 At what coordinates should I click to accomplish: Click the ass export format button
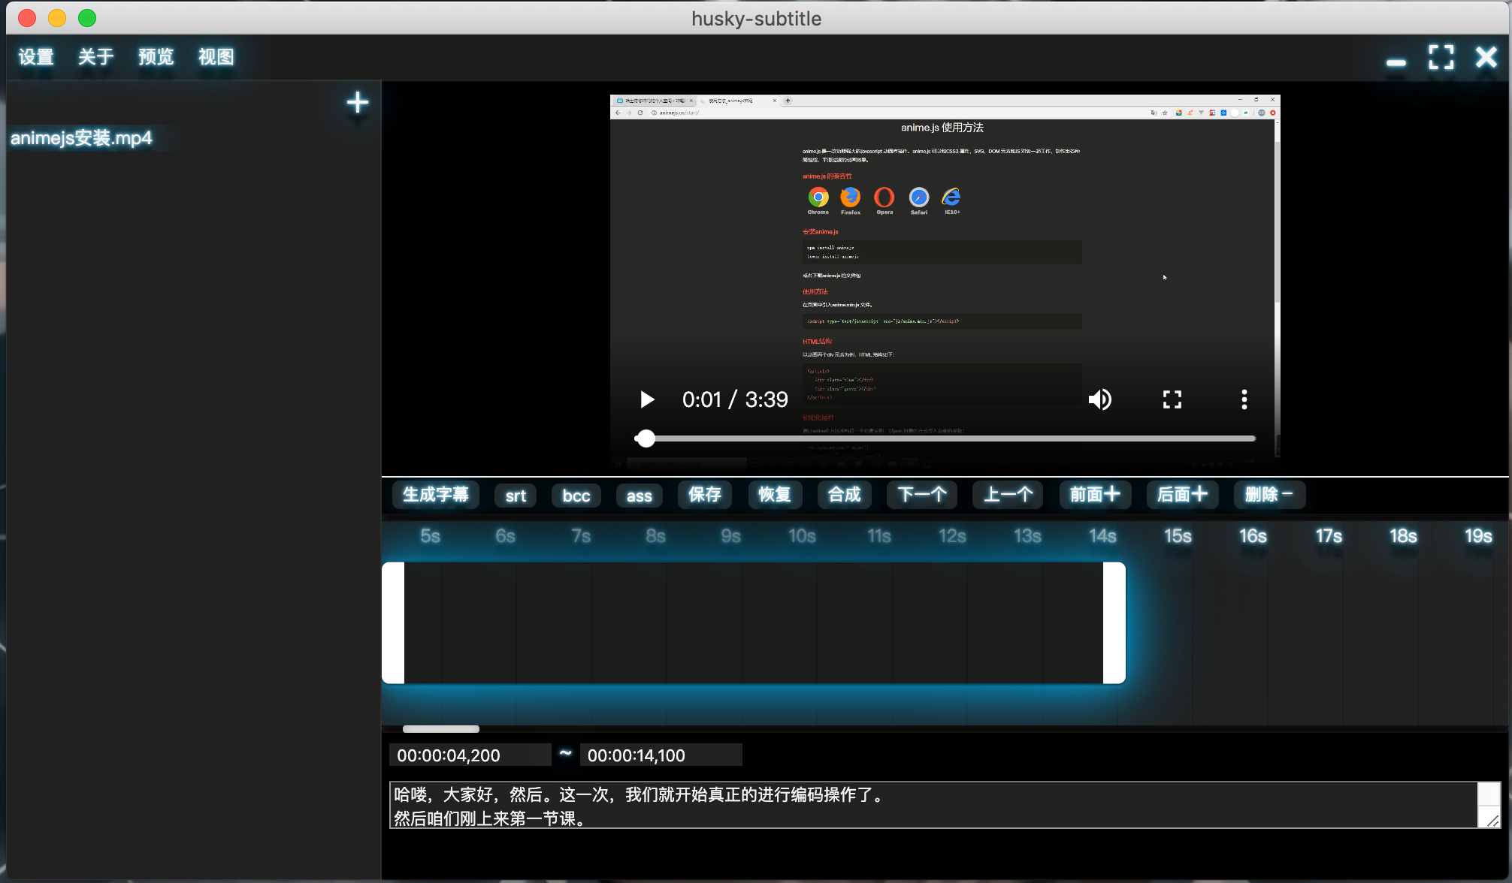pos(639,496)
